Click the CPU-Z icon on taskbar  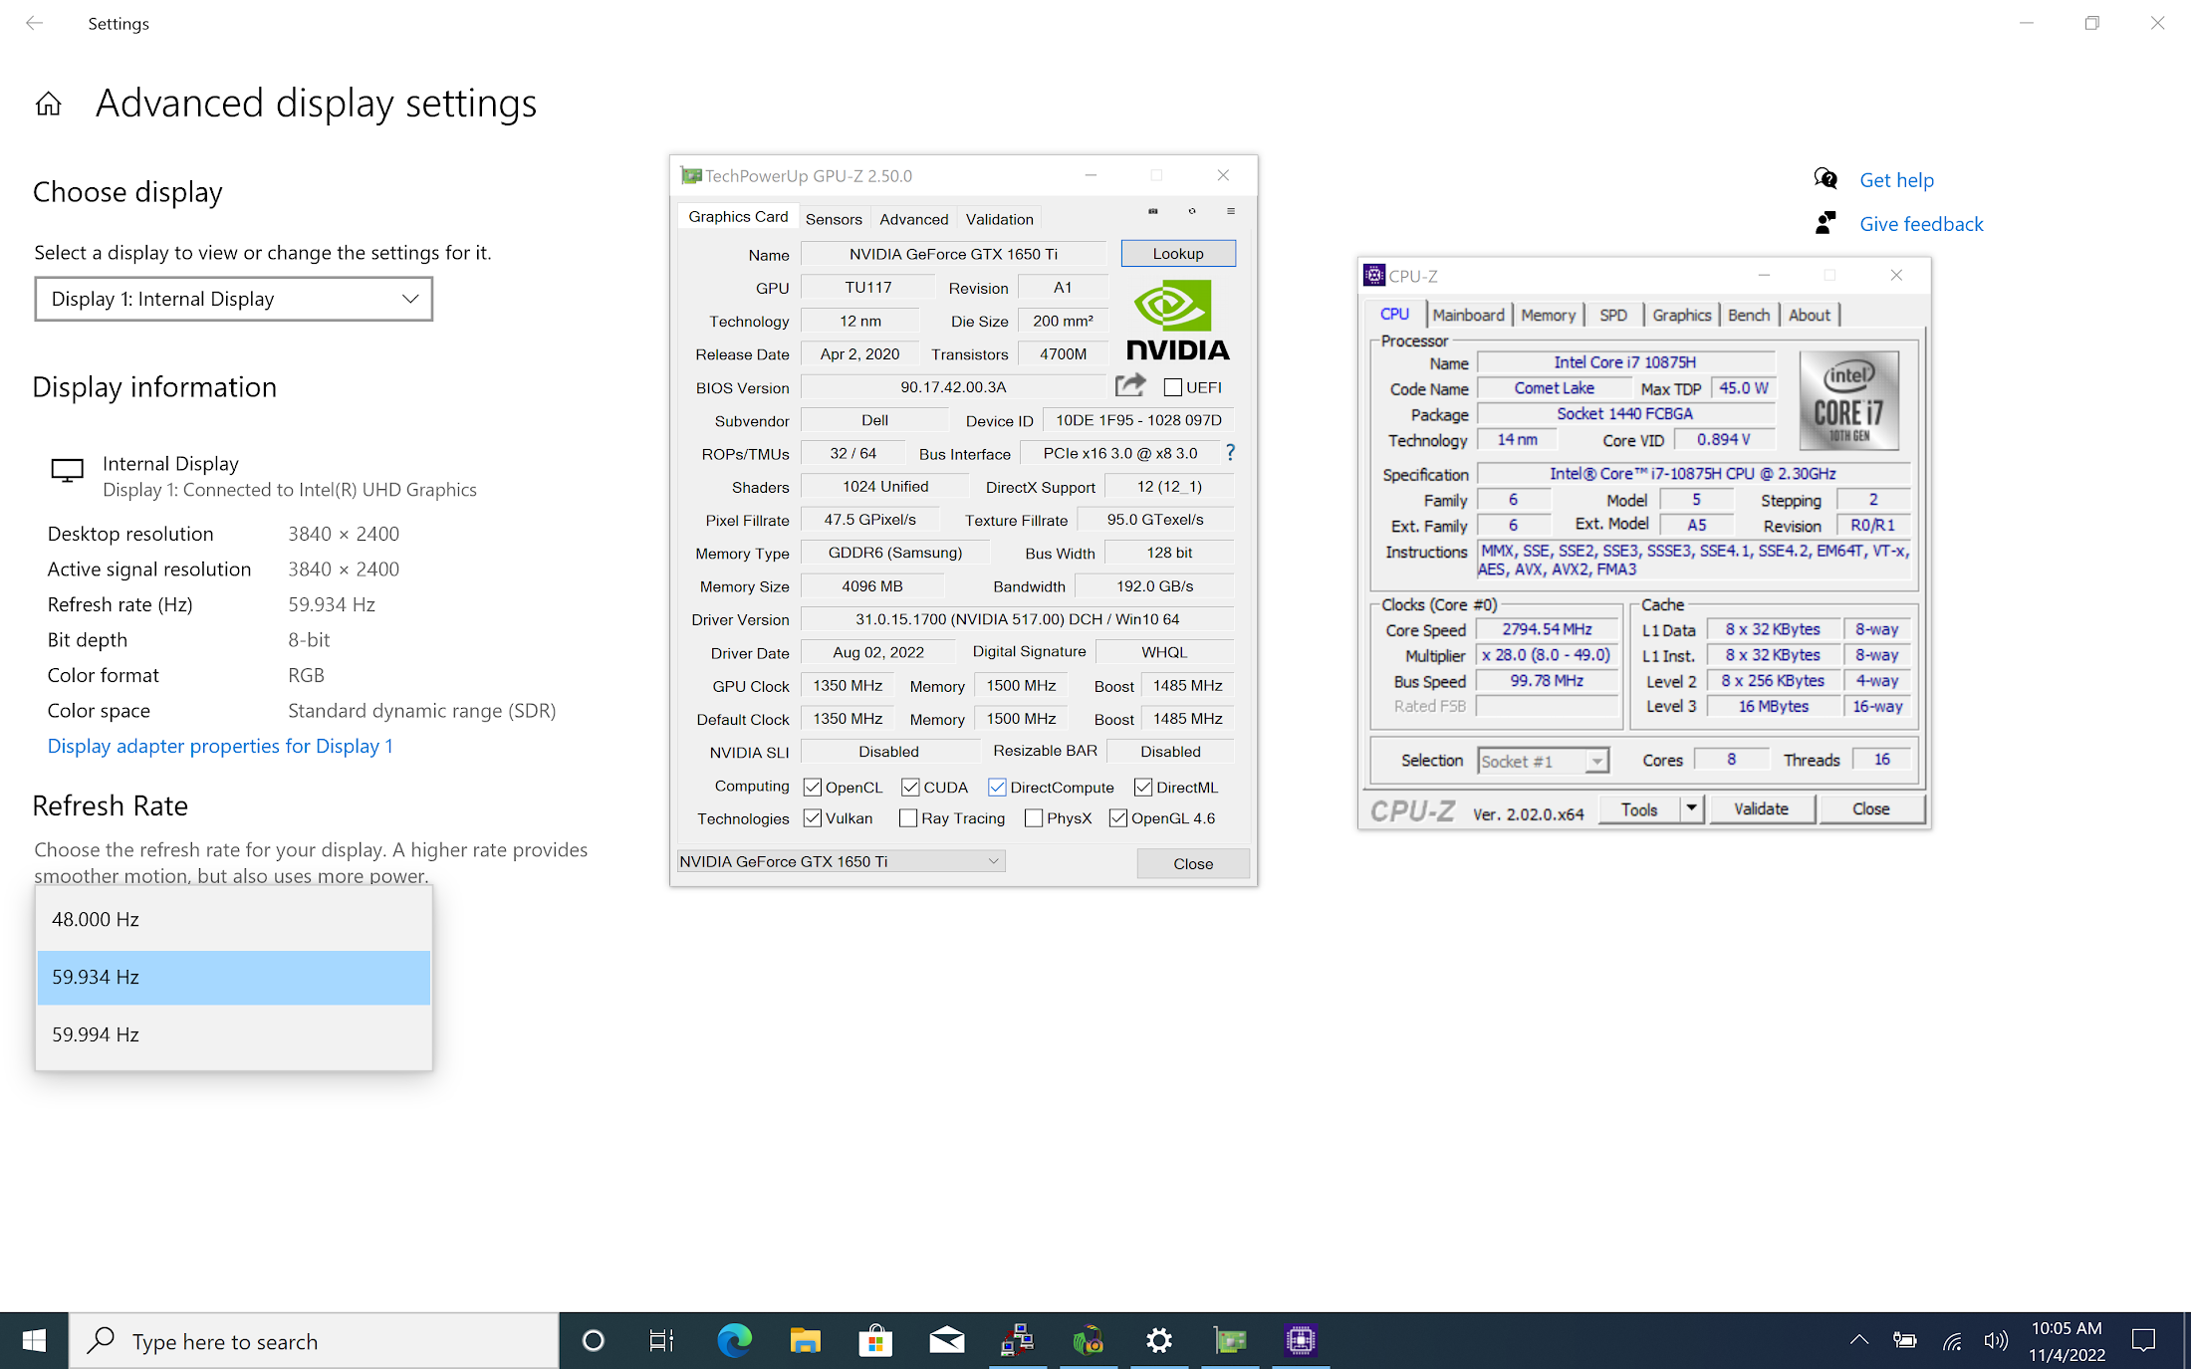point(1301,1341)
